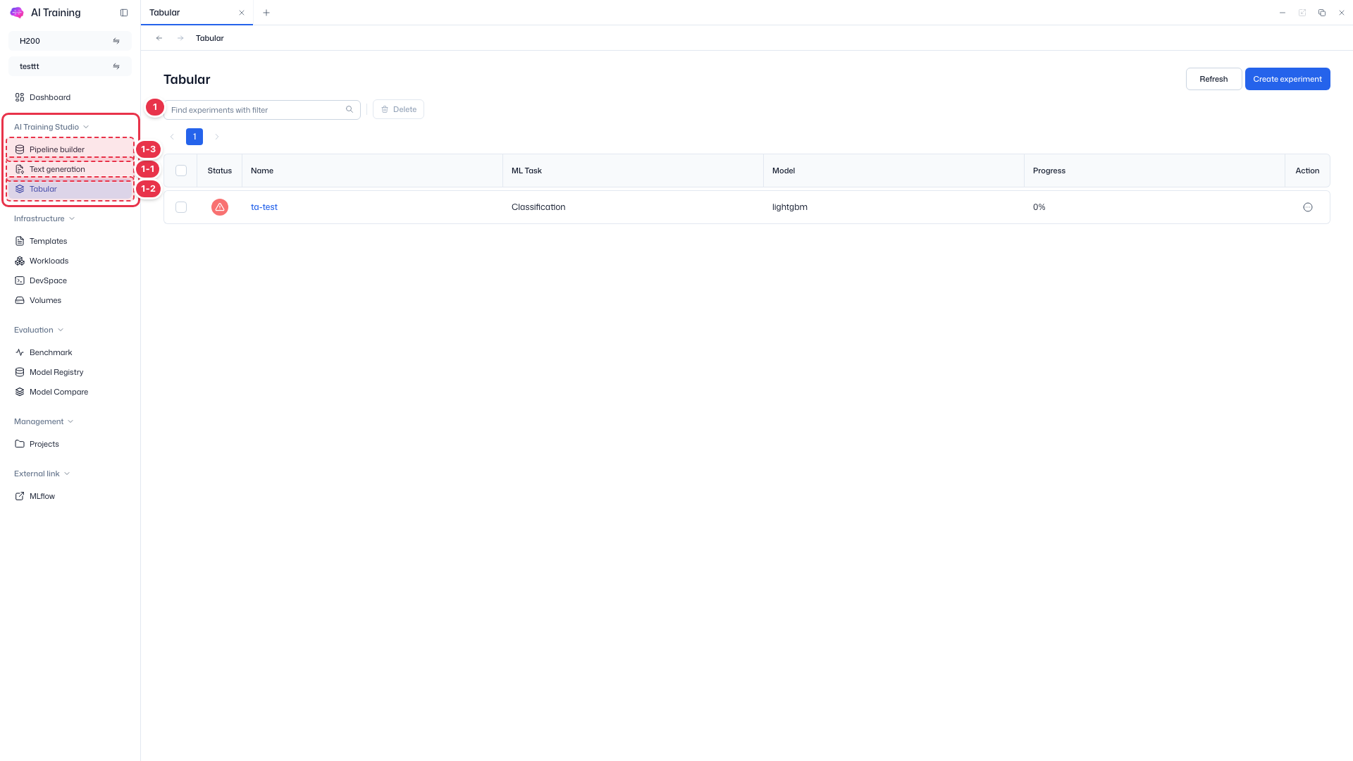Viewport: 1353px width, 761px height.
Task: Add a new tab with plus icon
Action: (266, 13)
